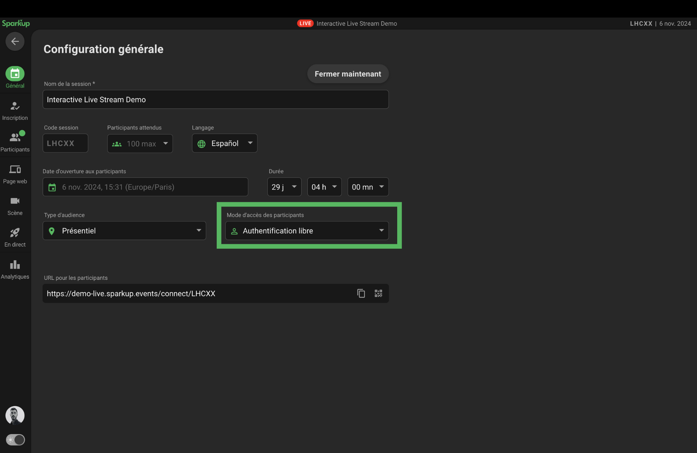Open the Analytiques bar chart section

(x=15, y=270)
